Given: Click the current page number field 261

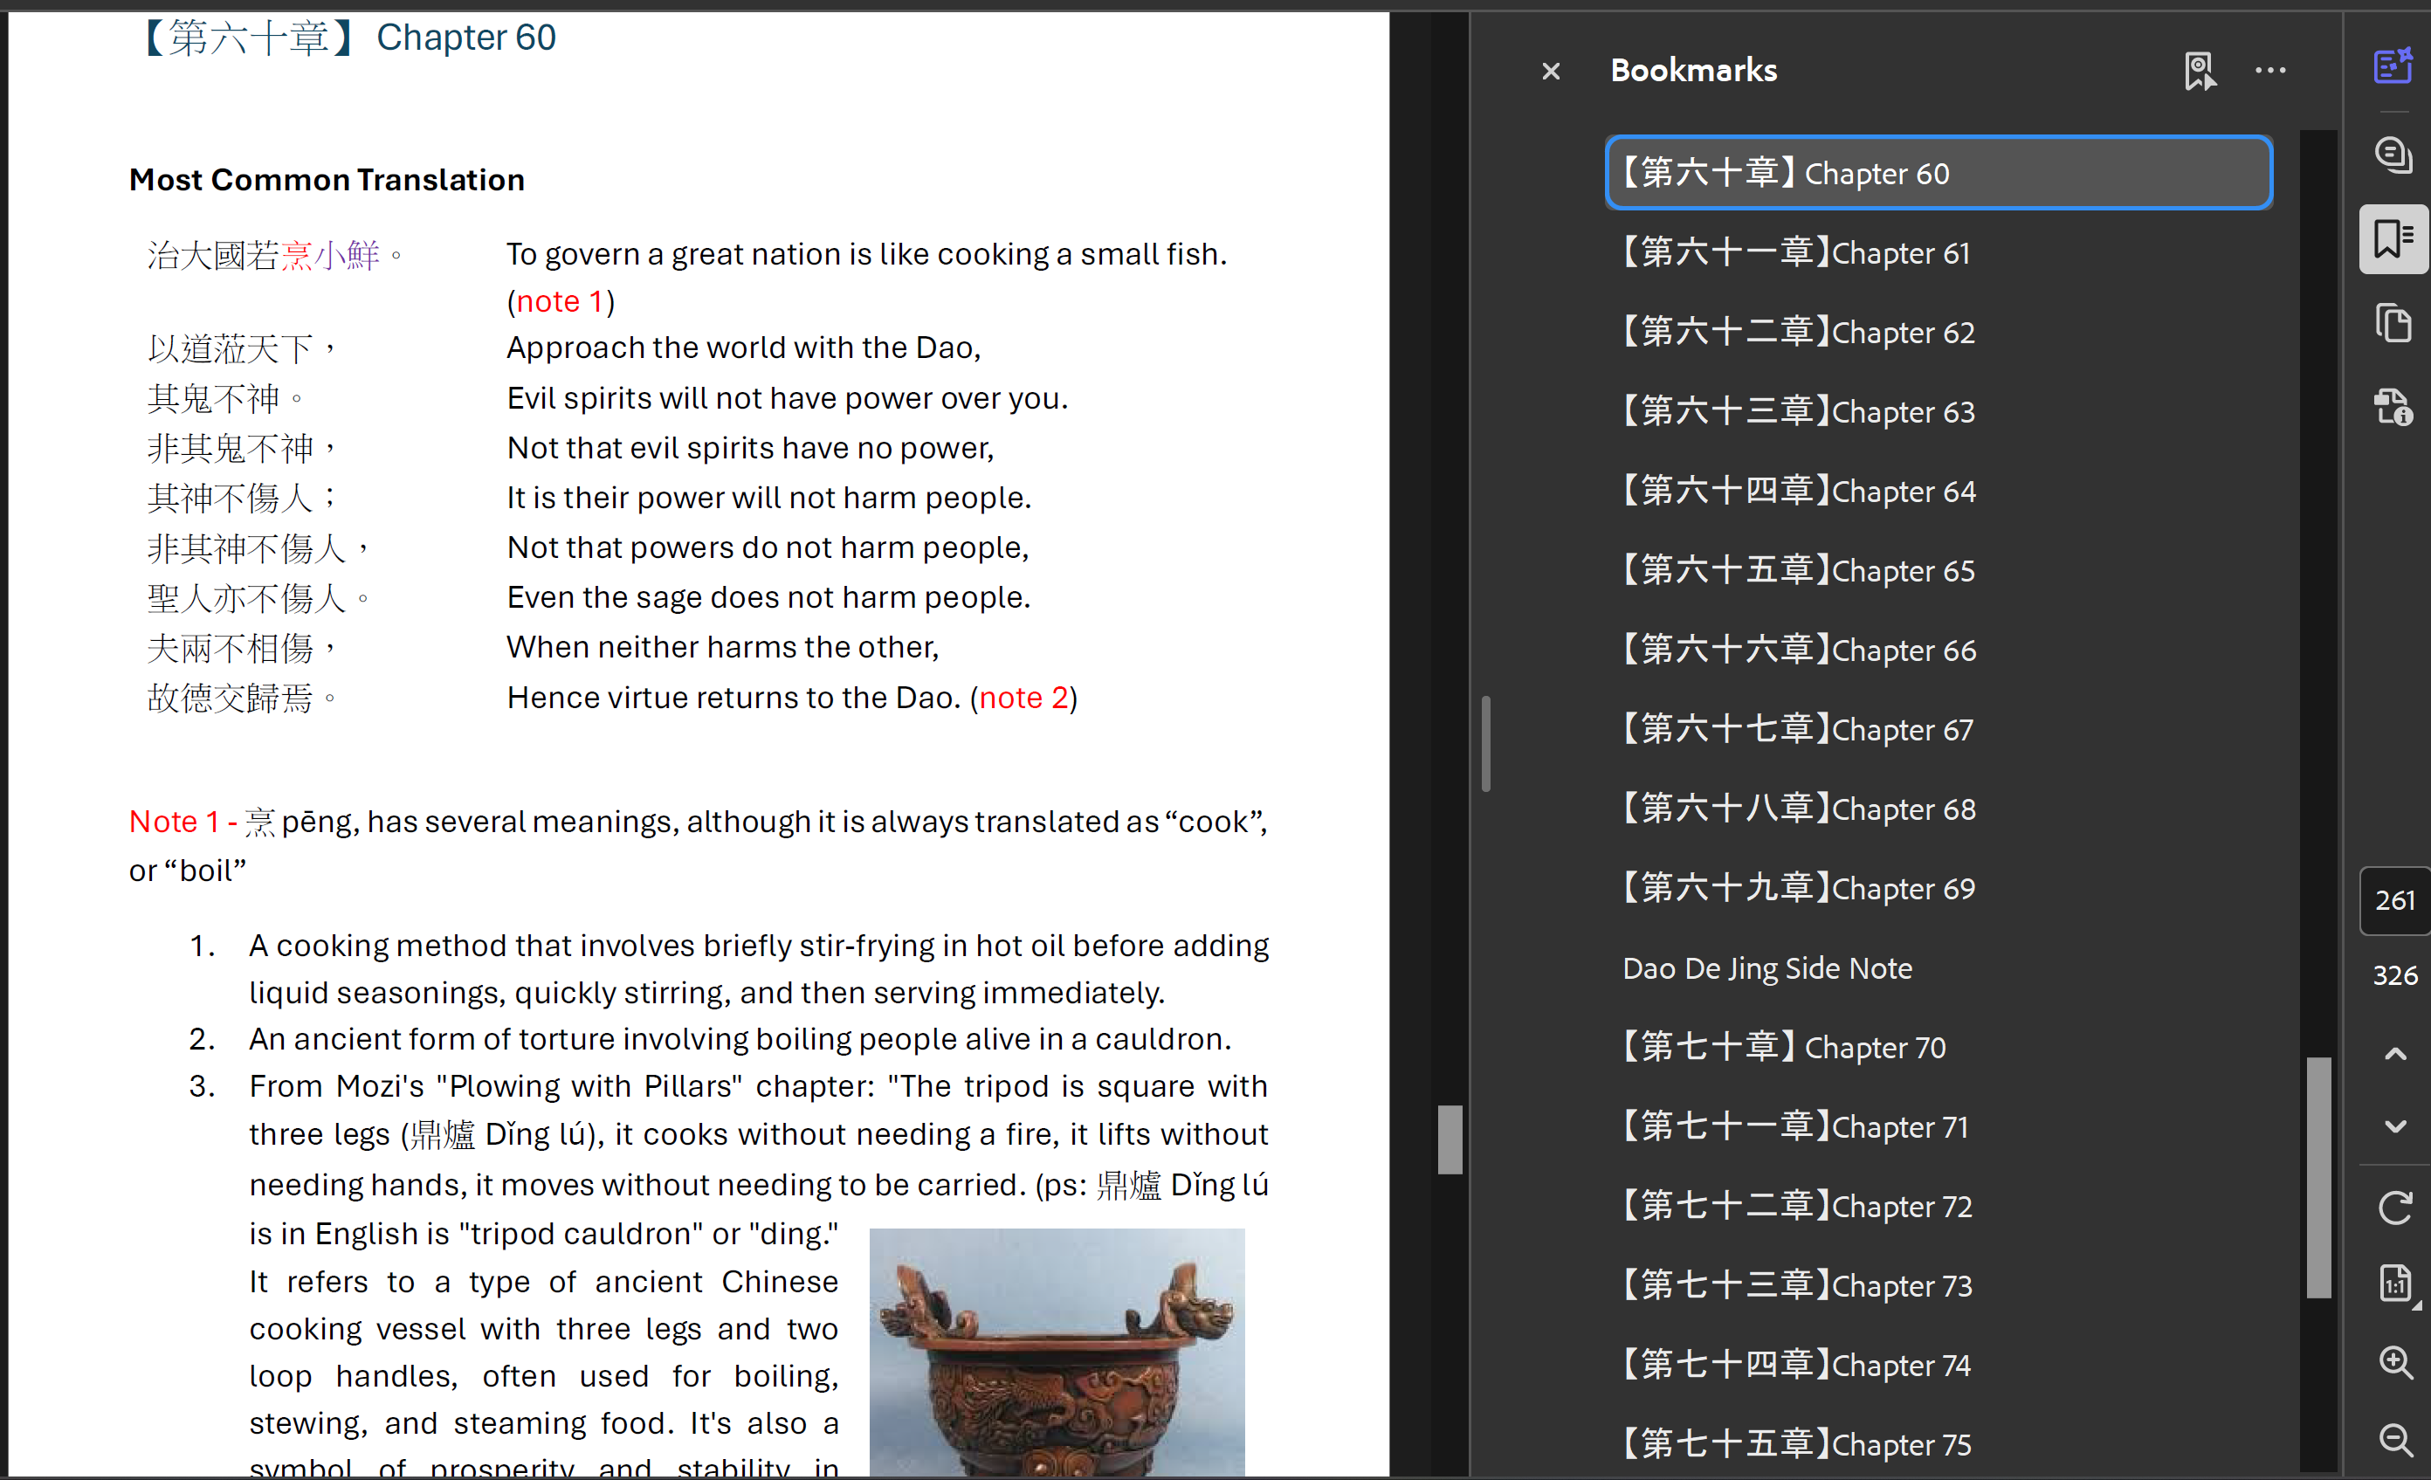Looking at the screenshot, I should pyautogui.click(x=2393, y=901).
